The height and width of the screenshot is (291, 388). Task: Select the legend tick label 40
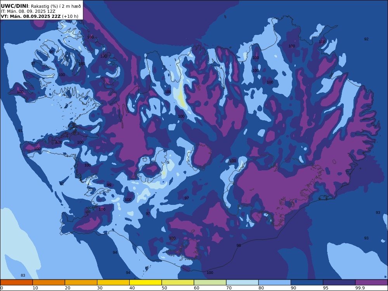point(132,288)
